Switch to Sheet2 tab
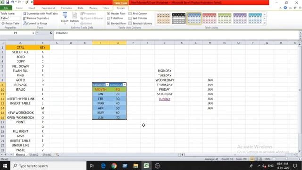Viewport: 302px width, 170px height. 34,155
